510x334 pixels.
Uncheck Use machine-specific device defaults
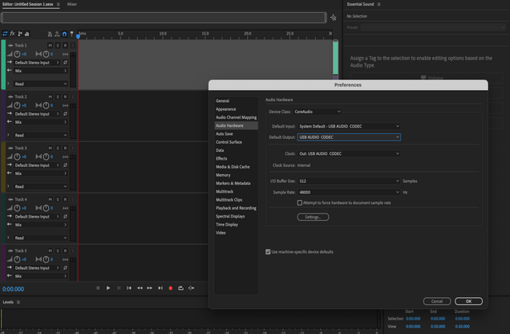268,251
